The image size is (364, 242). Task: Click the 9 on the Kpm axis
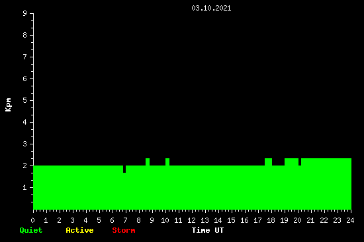click(25, 13)
